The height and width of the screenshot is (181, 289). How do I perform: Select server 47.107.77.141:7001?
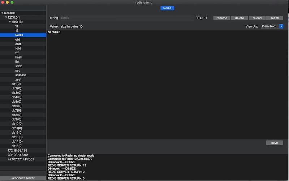tap(21, 159)
